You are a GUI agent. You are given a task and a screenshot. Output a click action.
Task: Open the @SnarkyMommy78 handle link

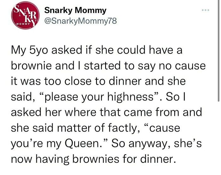(x=81, y=21)
